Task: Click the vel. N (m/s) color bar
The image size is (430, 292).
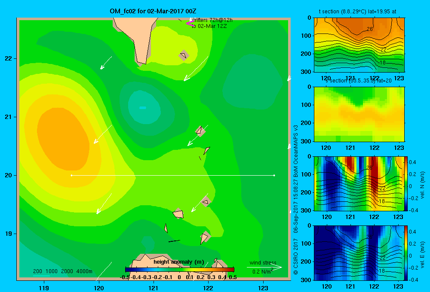Action: (406, 183)
